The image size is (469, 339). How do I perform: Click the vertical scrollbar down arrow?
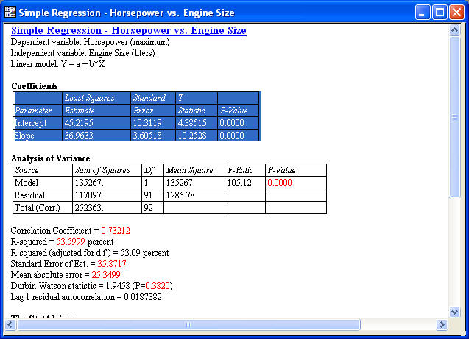[x=454, y=312]
